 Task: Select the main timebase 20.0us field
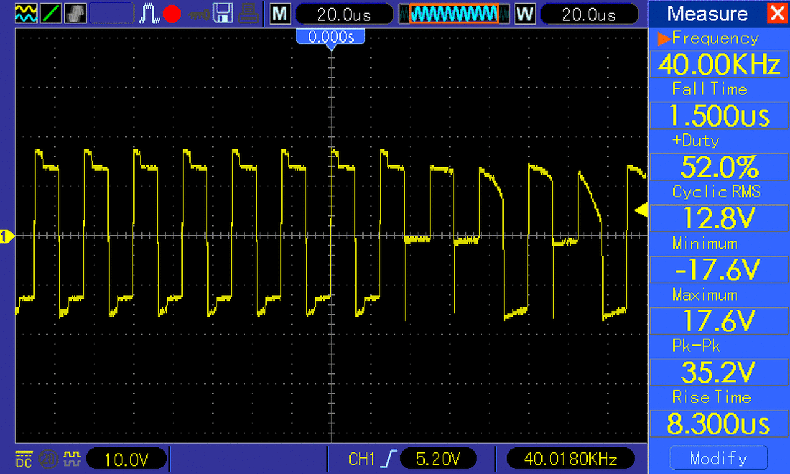point(344,14)
